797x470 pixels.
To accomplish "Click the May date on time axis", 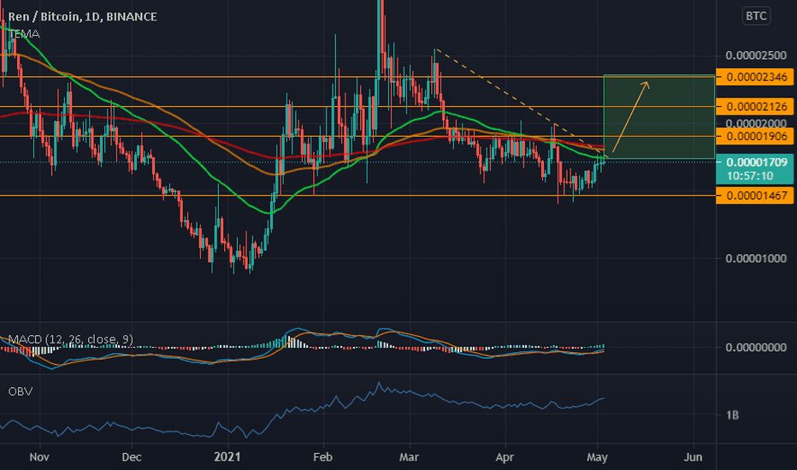I will (597, 457).
